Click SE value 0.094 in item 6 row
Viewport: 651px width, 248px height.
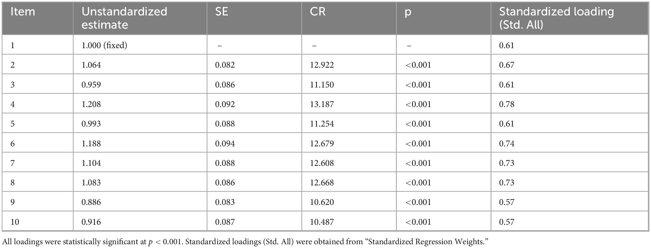[x=225, y=144]
